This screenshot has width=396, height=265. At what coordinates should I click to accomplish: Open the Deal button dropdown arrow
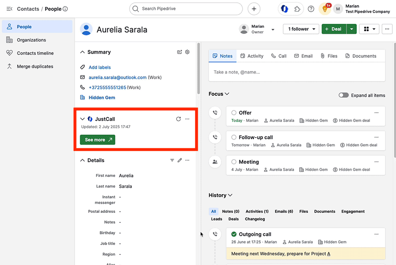click(x=352, y=29)
